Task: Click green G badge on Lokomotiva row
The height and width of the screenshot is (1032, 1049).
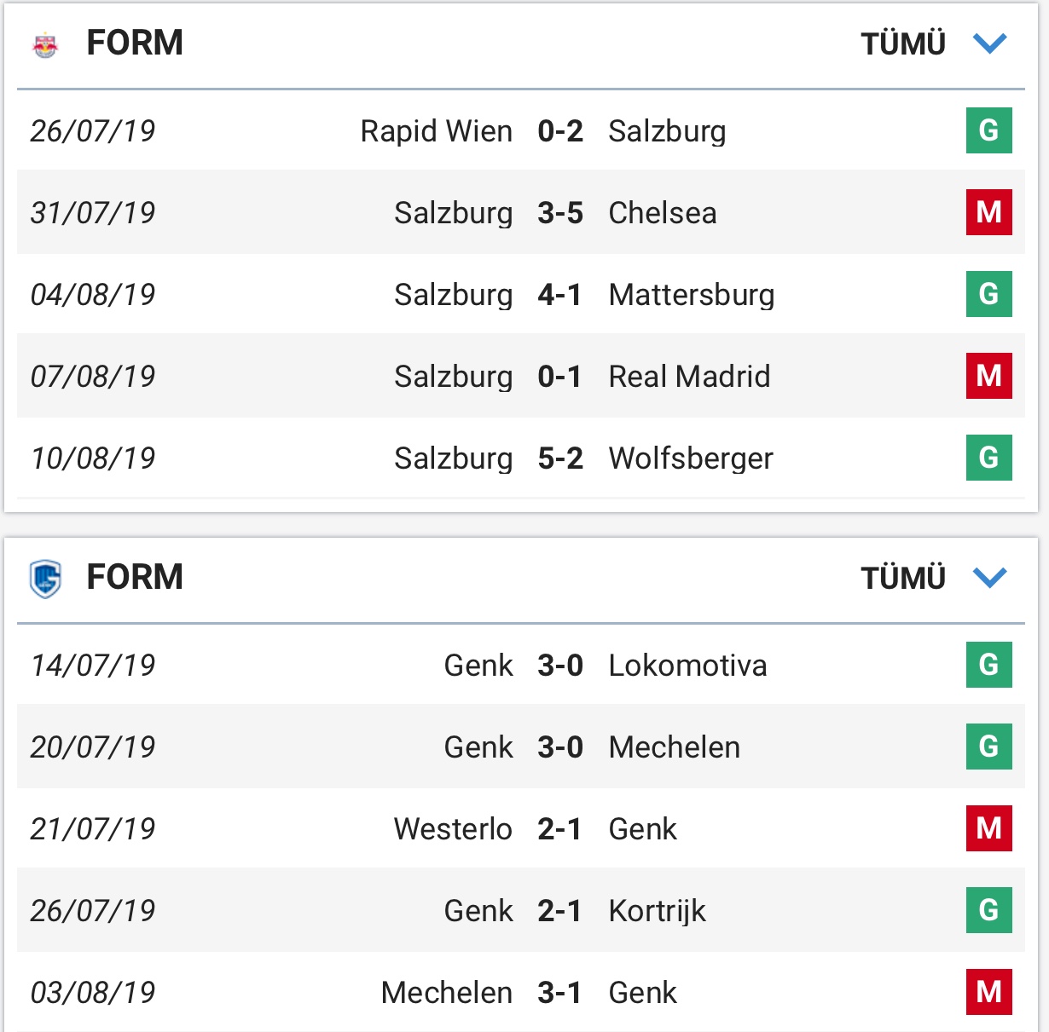Action: [x=988, y=665]
